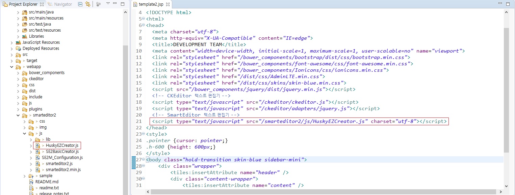This screenshot has width=515, height=195.
Task: Close the template2.jsp editor tab
Action: [168, 4]
